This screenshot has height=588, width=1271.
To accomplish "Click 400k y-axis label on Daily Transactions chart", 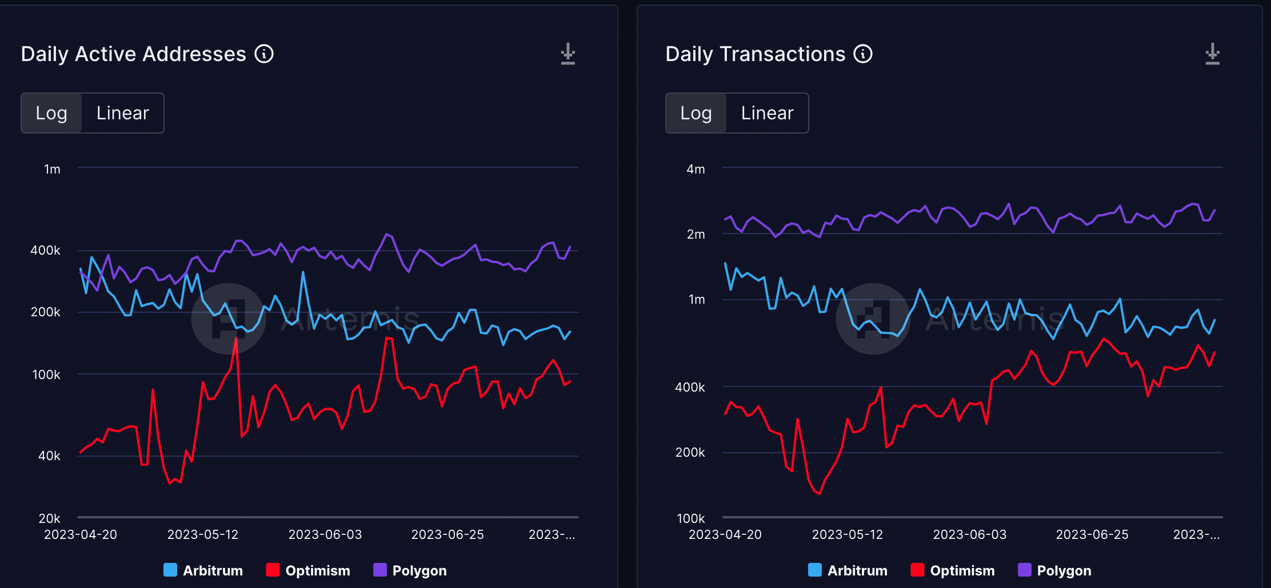I will click(690, 388).
